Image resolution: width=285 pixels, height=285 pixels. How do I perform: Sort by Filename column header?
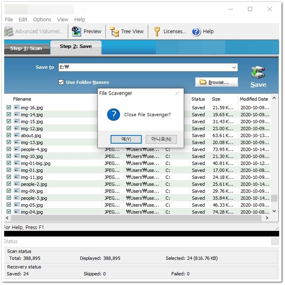22,99
